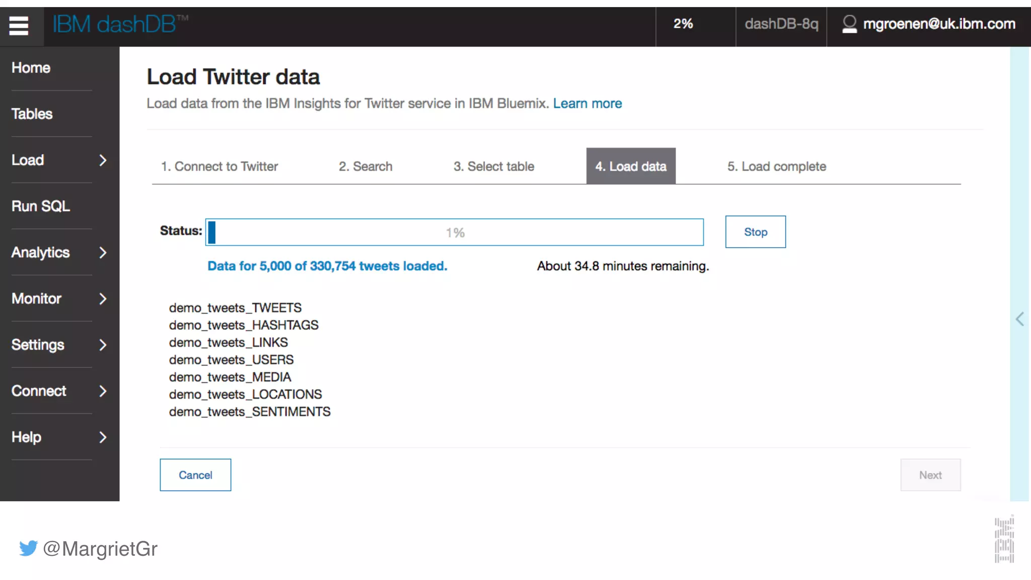Open Run SQL in the sidebar
The height and width of the screenshot is (580, 1031).
coord(41,206)
